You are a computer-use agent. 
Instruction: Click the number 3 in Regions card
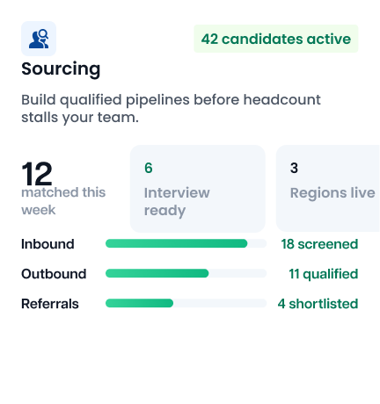(x=294, y=168)
